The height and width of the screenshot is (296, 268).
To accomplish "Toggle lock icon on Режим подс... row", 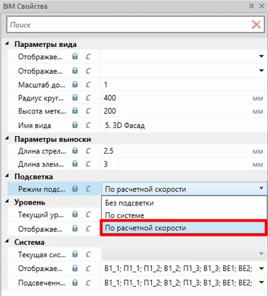I will point(75,189).
